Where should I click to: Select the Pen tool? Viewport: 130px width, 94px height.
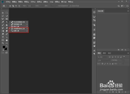(7, 34)
